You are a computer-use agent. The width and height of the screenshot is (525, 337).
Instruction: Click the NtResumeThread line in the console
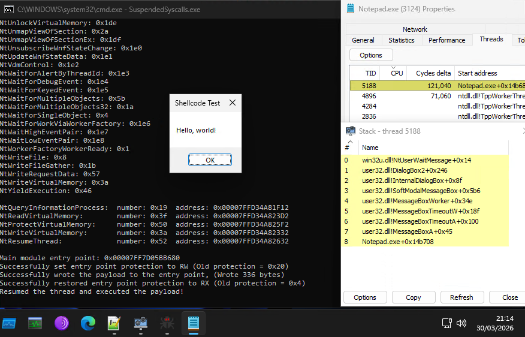pyautogui.click(x=144, y=241)
